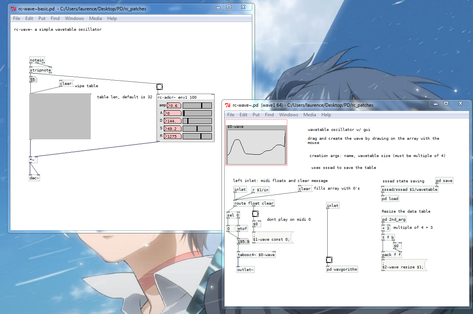The height and width of the screenshot is (314, 473).
Task: Open Windows menu in rc-wave~.pd window
Action: [x=288, y=115]
